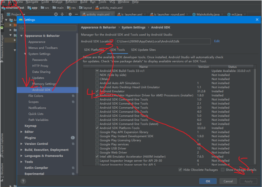Switch to MainActivity.java editor tab
262x187 pixels.
coord(208,14)
